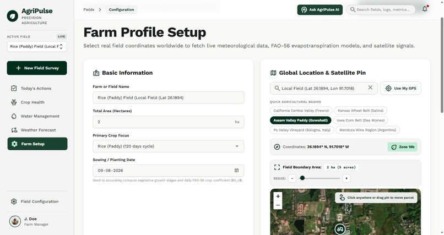Click the Weather Forecast icon
The image size is (444, 235).
pyautogui.click(x=14, y=130)
